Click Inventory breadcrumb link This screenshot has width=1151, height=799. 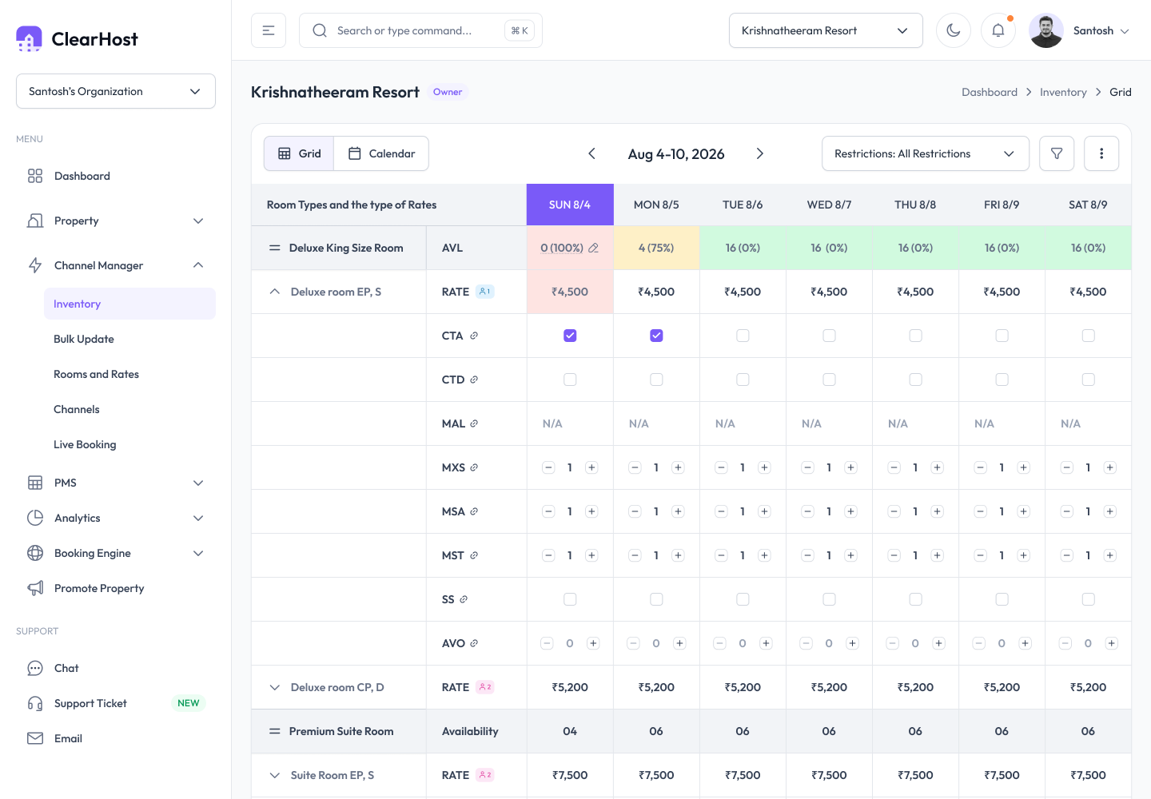click(1063, 92)
